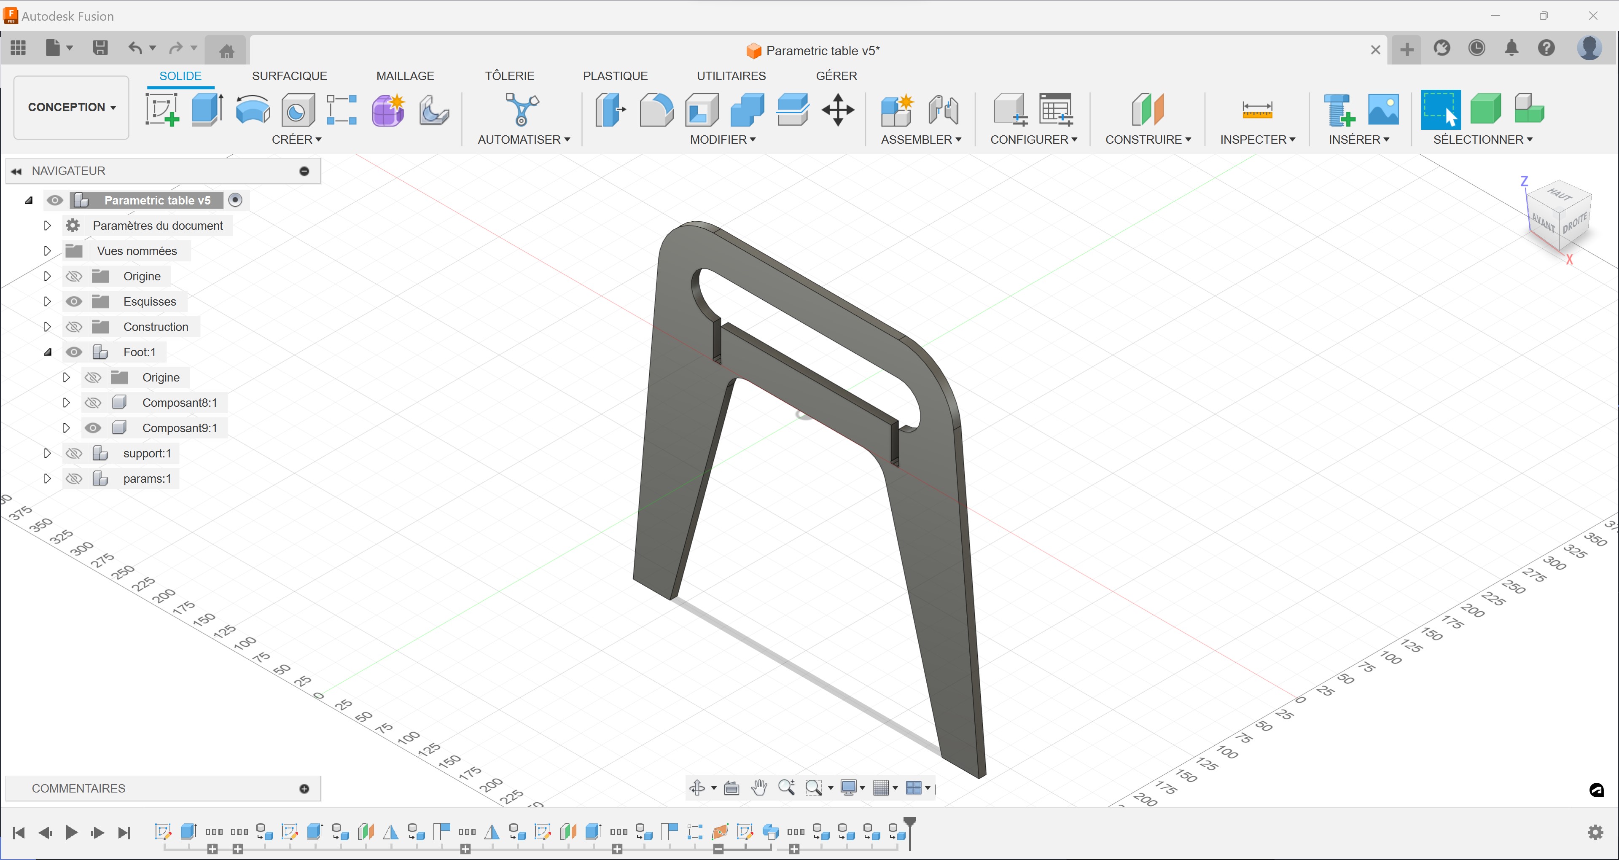Open the CONCEPTION workspace dropdown
The width and height of the screenshot is (1619, 860).
point(71,107)
